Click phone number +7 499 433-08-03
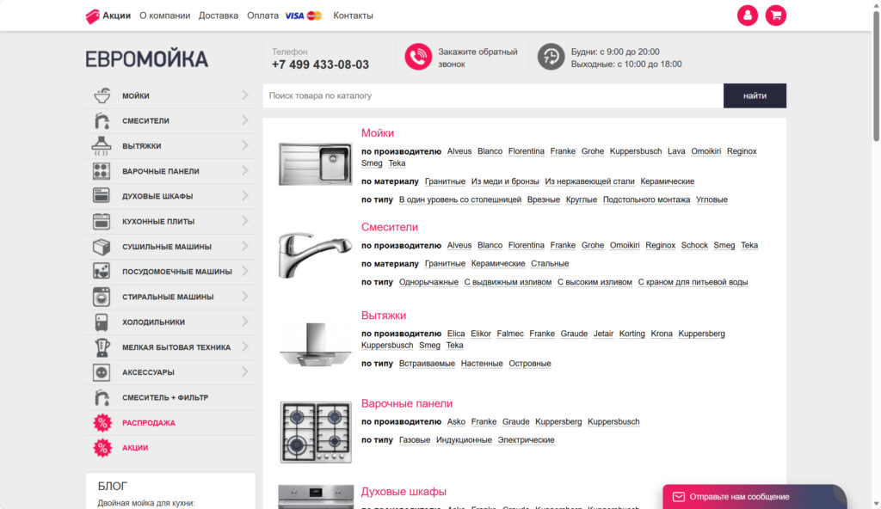This screenshot has width=881, height=509. point(320,64)
